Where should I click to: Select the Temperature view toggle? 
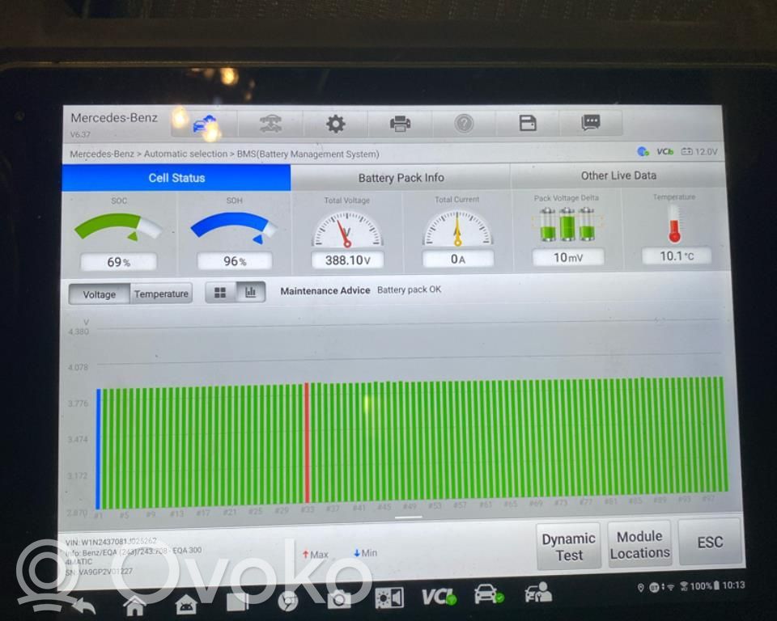(x=161, y=294)
